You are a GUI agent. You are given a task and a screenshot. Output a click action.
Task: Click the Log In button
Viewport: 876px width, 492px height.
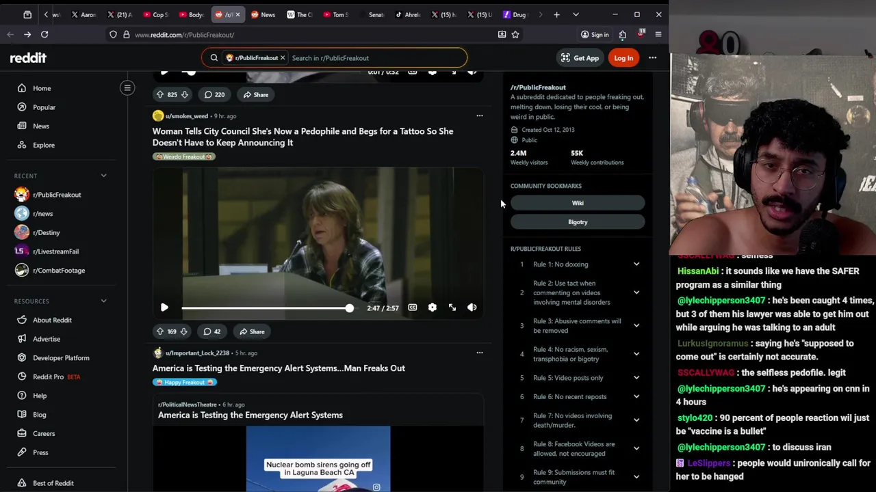pyautogui.click(x=623, y=58)
